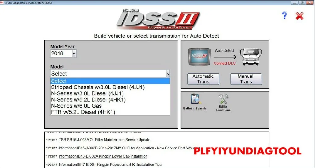315x168 pixels.
Task: Close IDSS with the red X icon
Action: (299, 16)
